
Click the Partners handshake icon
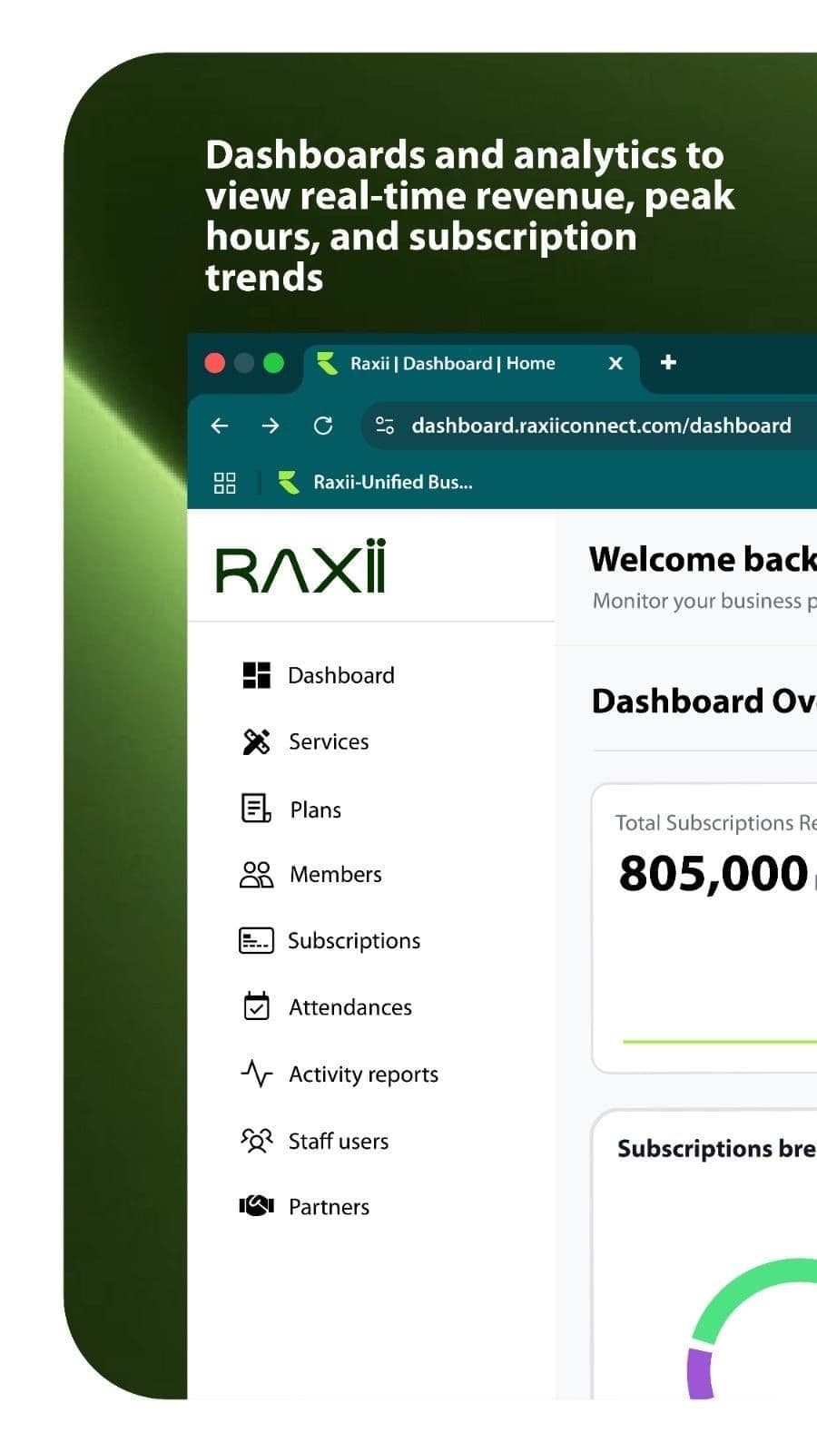tap(256, 1206)
